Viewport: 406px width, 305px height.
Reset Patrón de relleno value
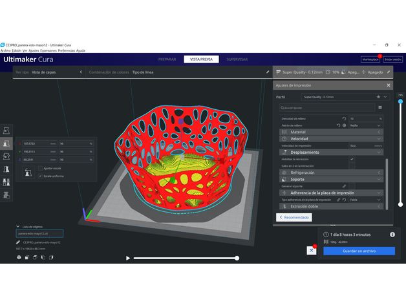338,125
